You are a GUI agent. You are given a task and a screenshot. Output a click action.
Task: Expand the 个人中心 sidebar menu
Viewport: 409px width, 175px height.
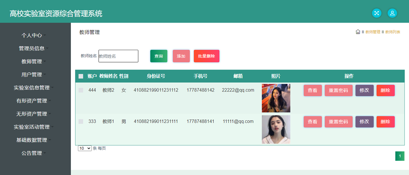pos(34,35)
